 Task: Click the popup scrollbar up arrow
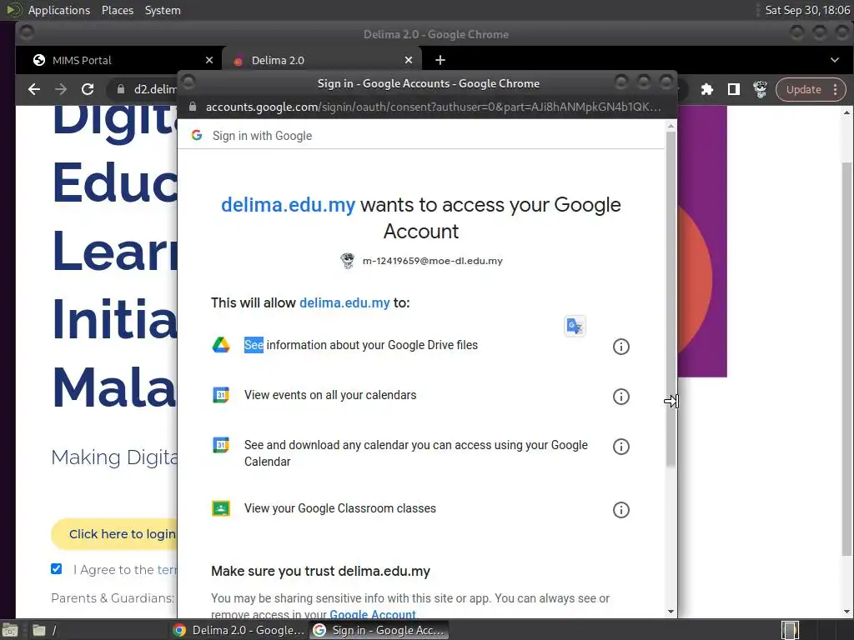point(671,126)
